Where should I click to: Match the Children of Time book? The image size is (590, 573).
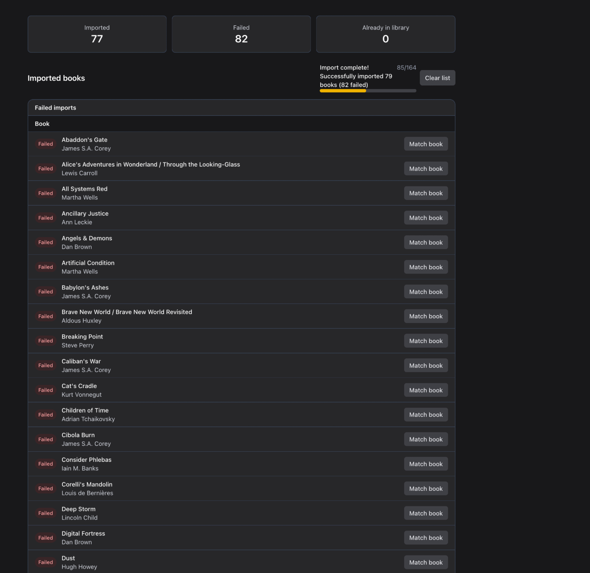[426, 414]
